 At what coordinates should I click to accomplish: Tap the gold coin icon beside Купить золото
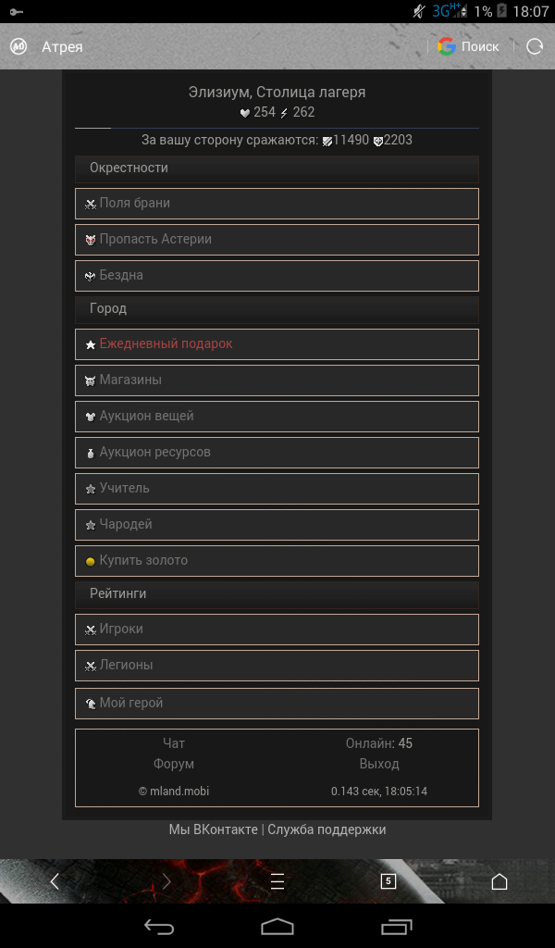[x=91, y=562]
